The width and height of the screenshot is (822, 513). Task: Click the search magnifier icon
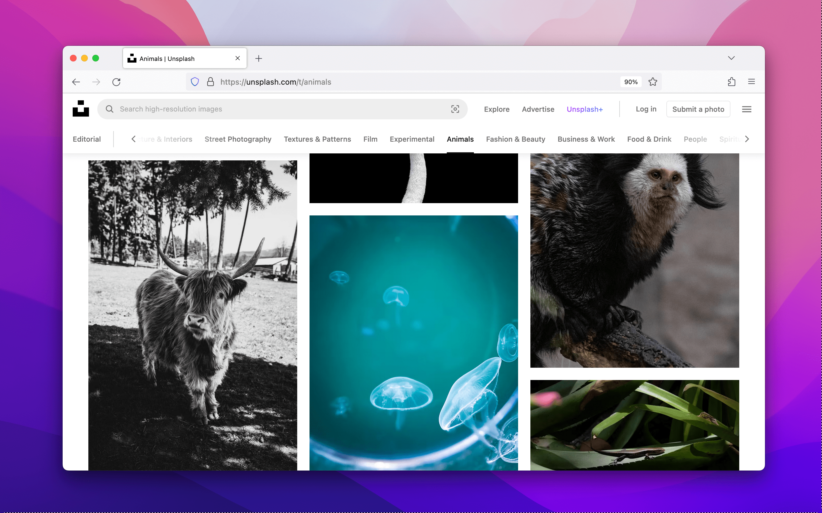click(x=109, y=109)
